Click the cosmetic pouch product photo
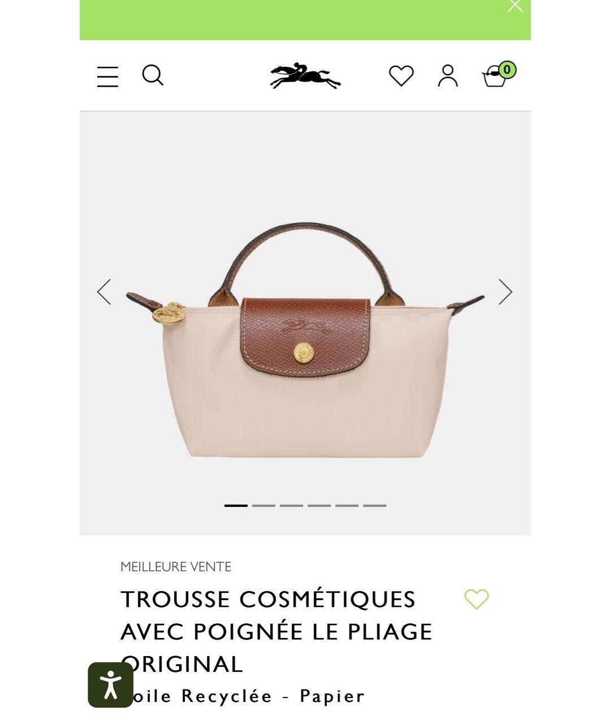Viewport: 611px width, 724px height. tap(305, 340)
